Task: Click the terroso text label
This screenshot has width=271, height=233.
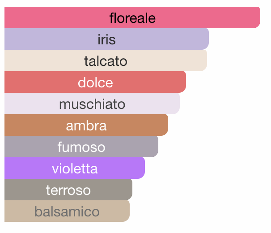Action: coord(68,190)
